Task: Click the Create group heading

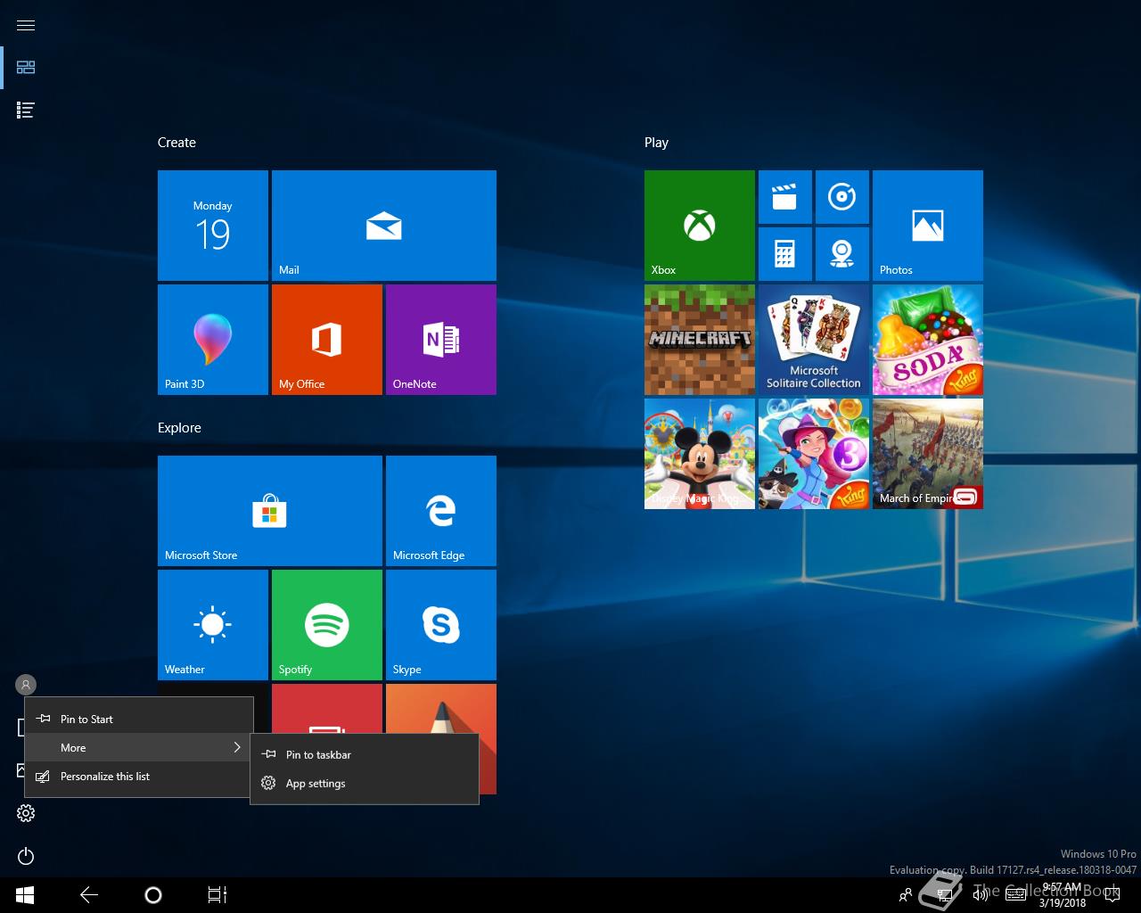Action: pyautogui.click(x=176, y=143)
